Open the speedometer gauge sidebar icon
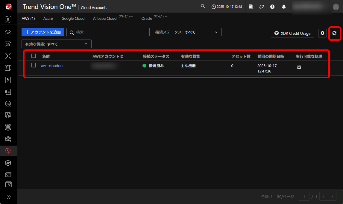 [x=8, y=33]
